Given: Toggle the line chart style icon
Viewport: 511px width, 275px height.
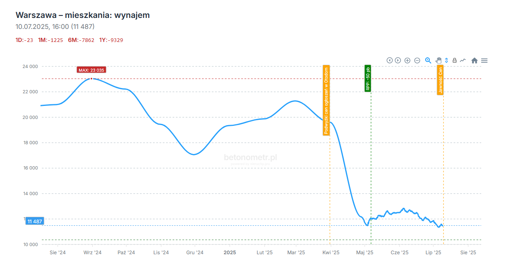Looking at the screenshot, I should click(x=463, y=60).
